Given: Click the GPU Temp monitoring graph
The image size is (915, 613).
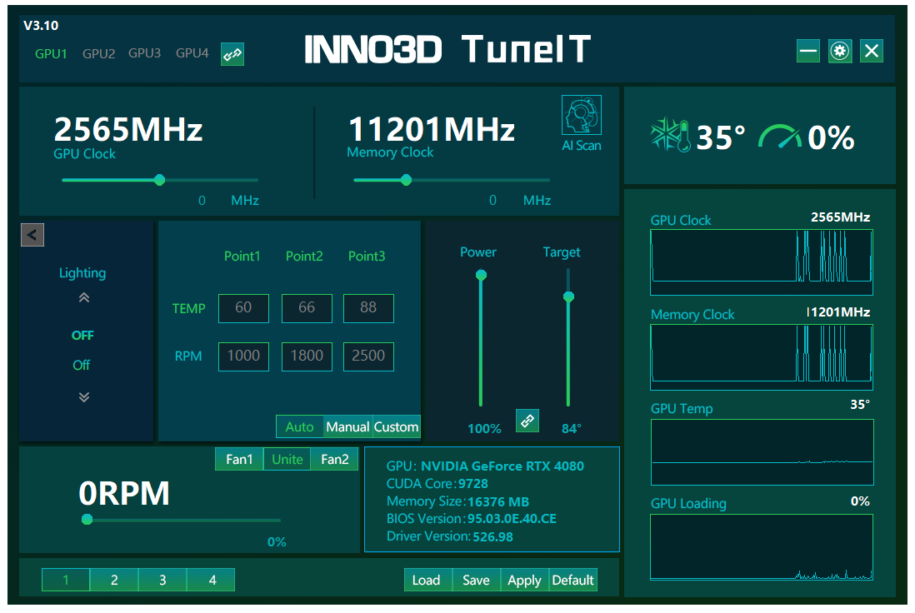Looking at the screenshot, I should coord(762,452).
